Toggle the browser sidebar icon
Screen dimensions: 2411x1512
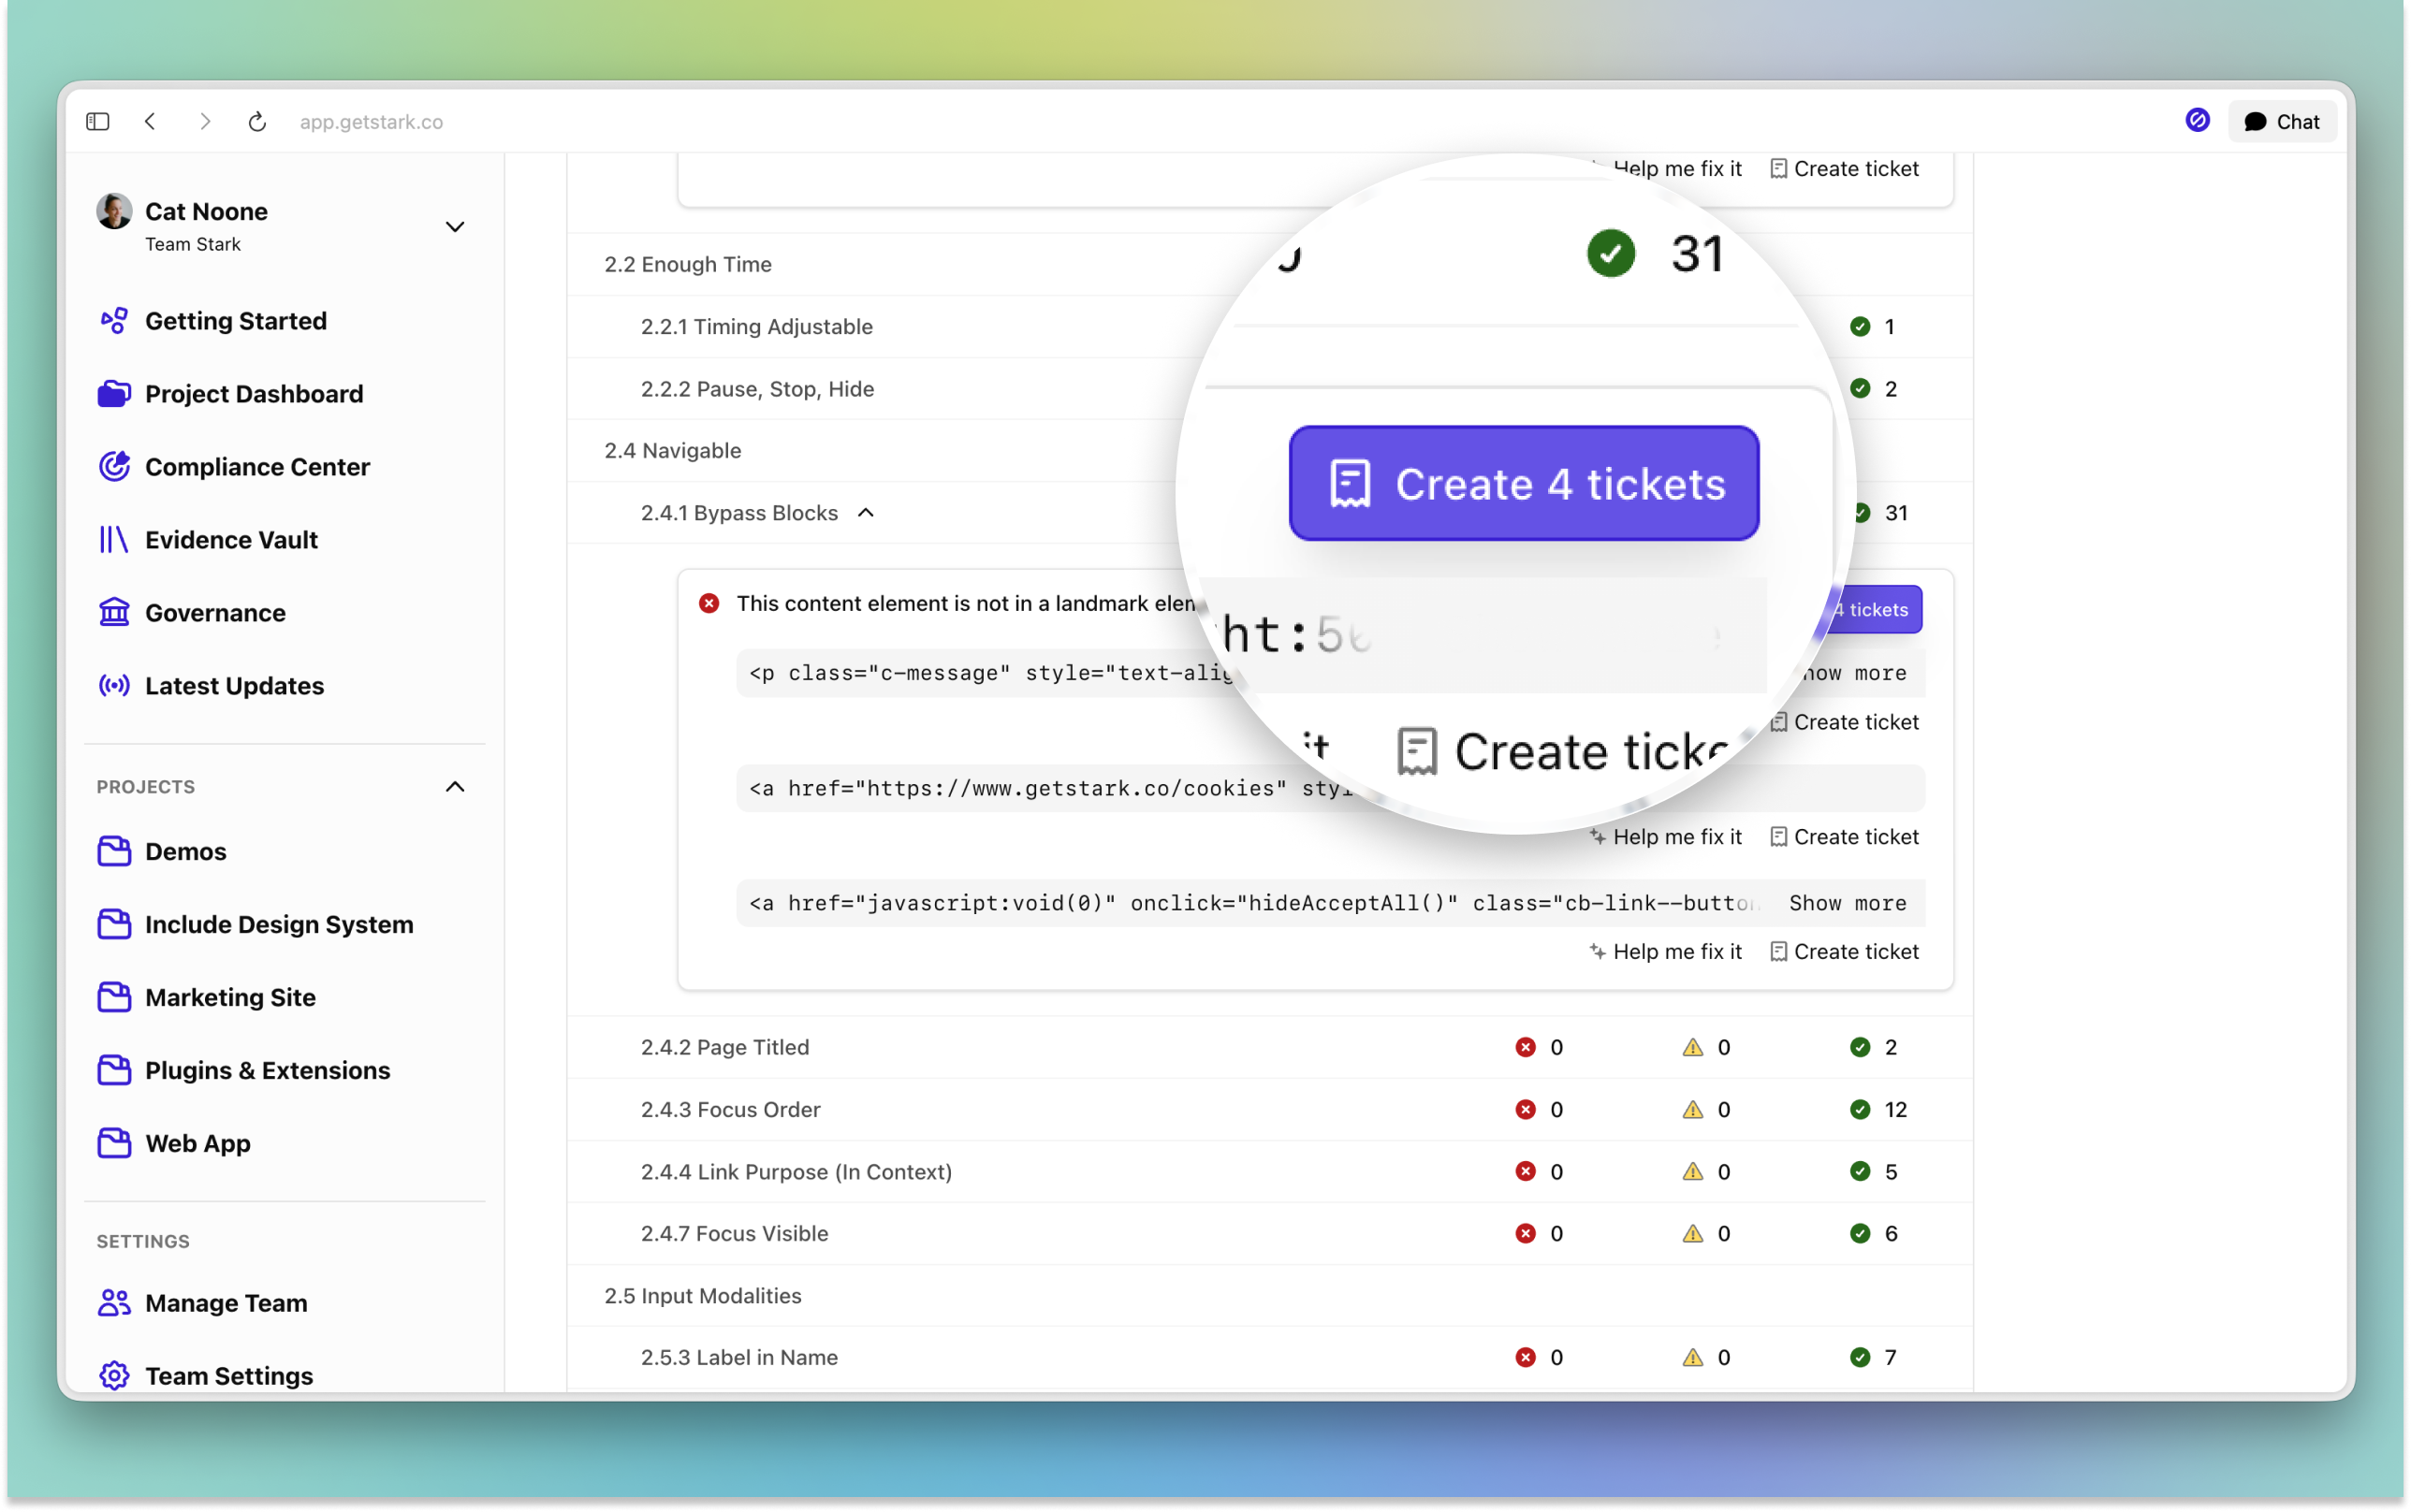click(x=97, y=121)
